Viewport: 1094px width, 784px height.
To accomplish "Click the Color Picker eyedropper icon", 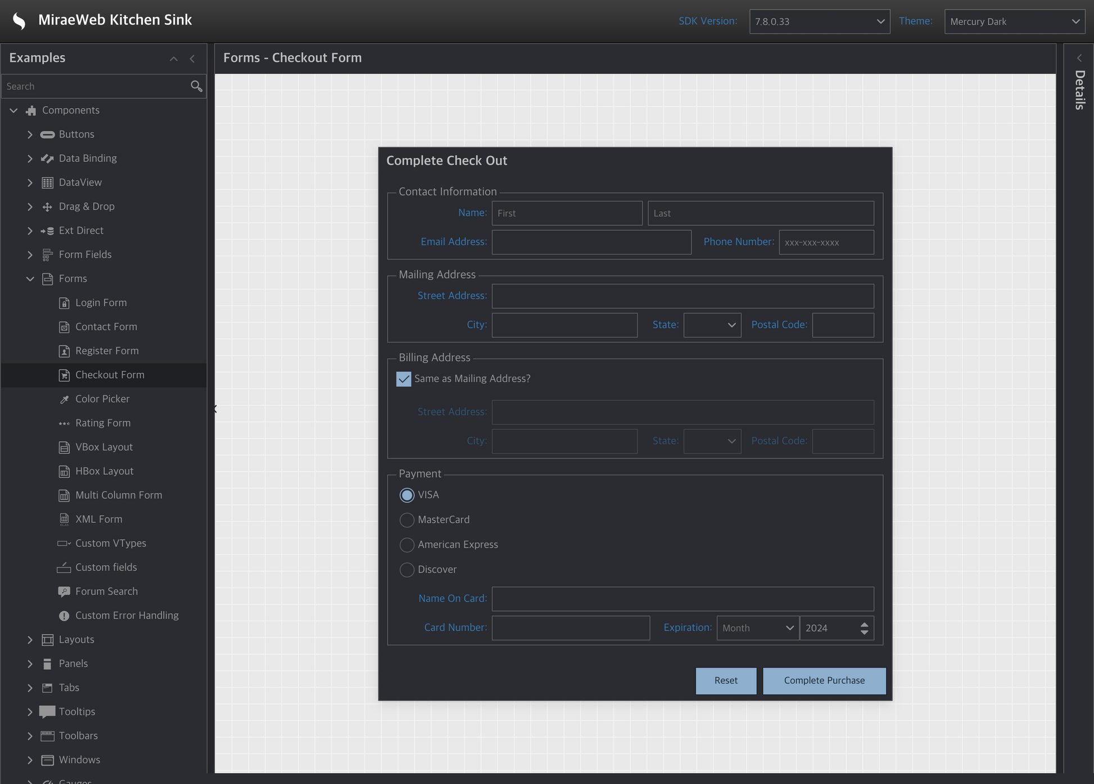I will click(65, 399).
